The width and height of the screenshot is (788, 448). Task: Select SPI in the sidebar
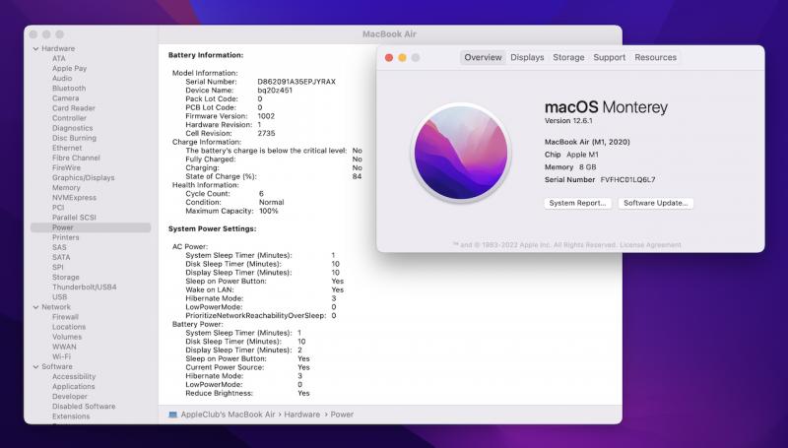pos(58,267)
